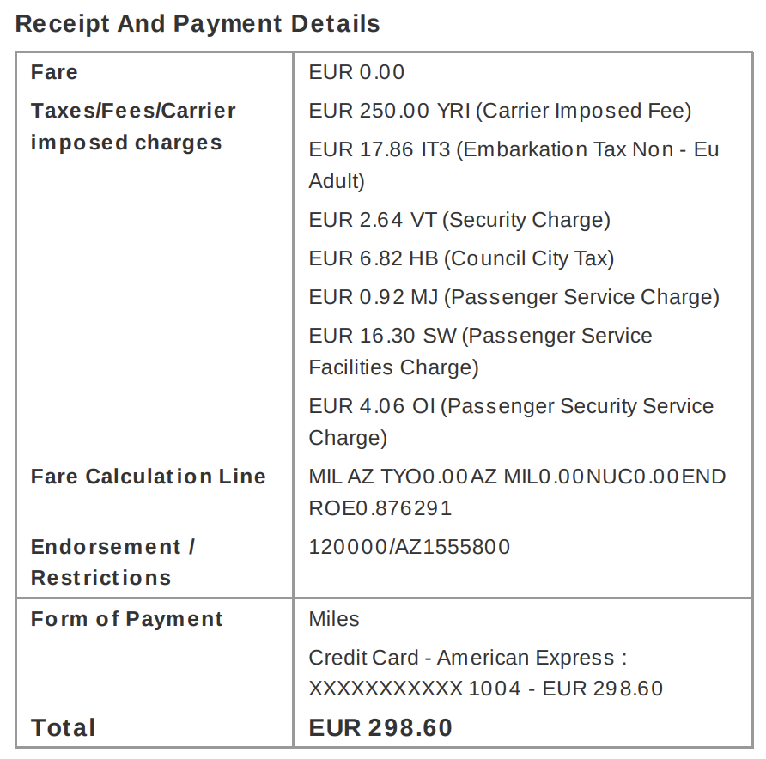Click the Form of Payment label
This screenshot has height=759, width=766.
point(126,619)
